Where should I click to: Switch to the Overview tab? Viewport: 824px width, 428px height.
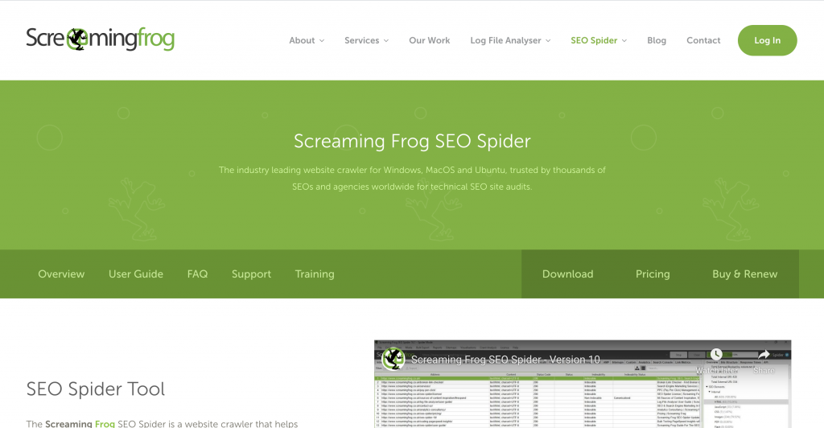[x=61, y=274]
